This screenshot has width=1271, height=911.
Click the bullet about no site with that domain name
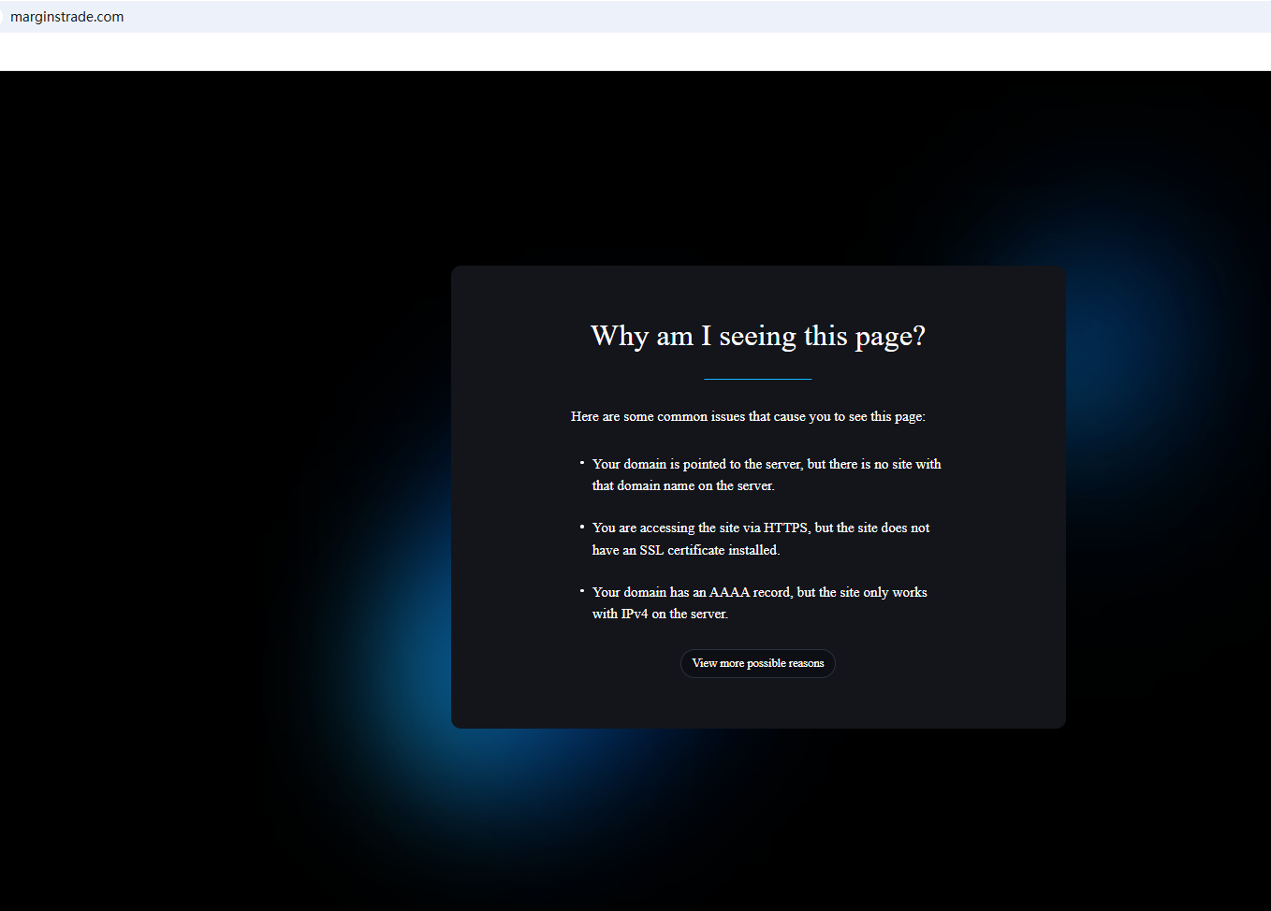click(x=767, y=474)
